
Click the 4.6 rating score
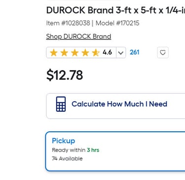pyautogui.click(x=108, y=53)
